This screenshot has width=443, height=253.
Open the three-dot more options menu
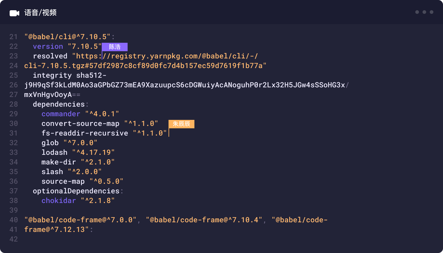coord(424,12)
